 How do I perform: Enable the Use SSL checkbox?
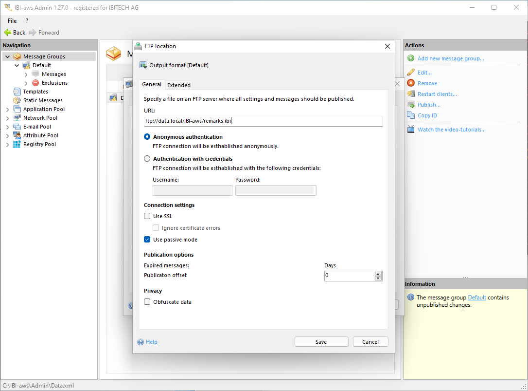pos(147,216)
